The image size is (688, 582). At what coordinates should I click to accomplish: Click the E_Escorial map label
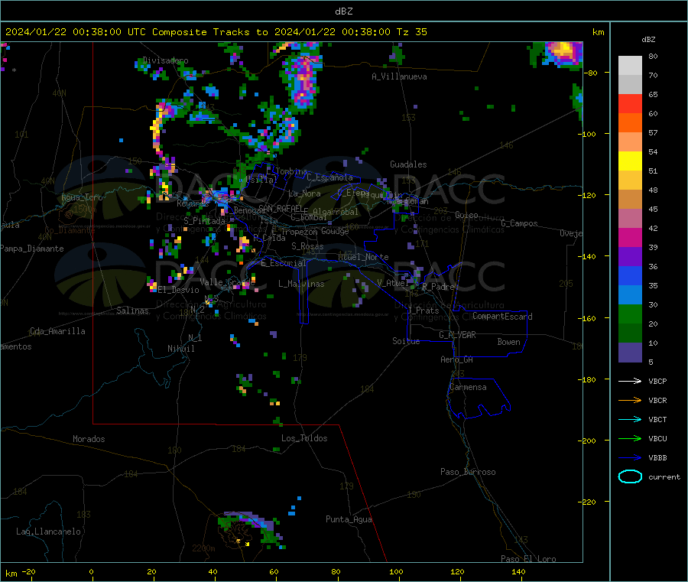[284, 263]
